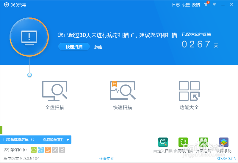Click the 30-day scan warning message

pos(117,35)
